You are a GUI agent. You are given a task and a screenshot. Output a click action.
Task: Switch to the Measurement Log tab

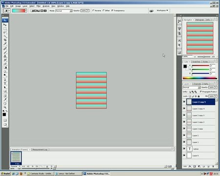point(40,150)
